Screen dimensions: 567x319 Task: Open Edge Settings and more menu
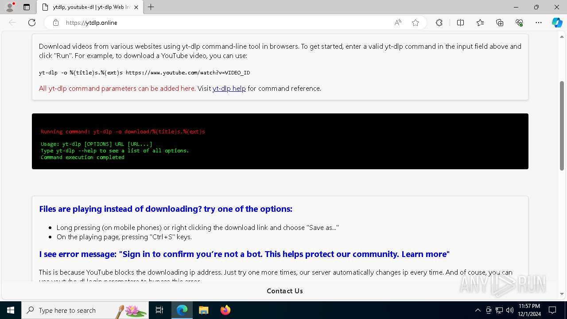(x=539, y=23)
